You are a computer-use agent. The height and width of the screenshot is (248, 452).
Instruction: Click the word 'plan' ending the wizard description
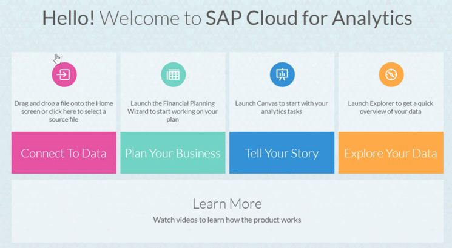tap(172, 120)
